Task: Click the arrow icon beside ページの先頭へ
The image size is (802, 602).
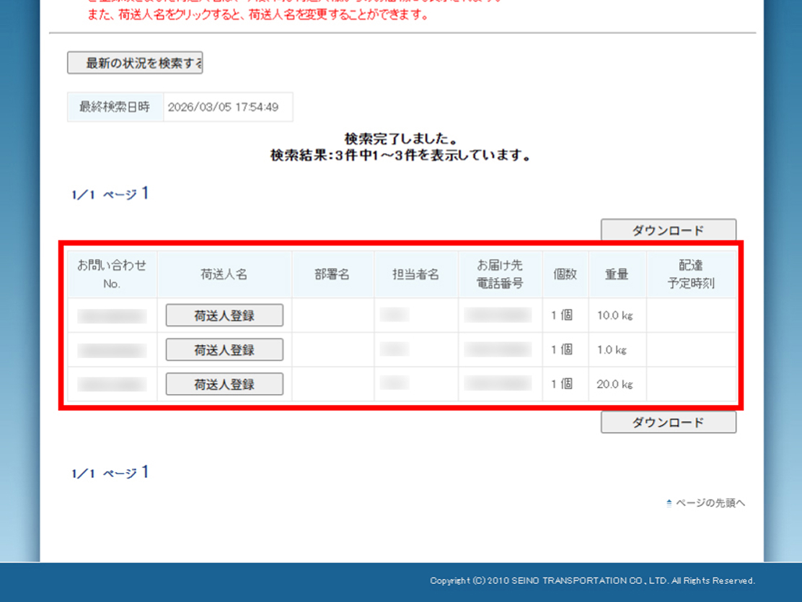Action: (x=669, y=503)
